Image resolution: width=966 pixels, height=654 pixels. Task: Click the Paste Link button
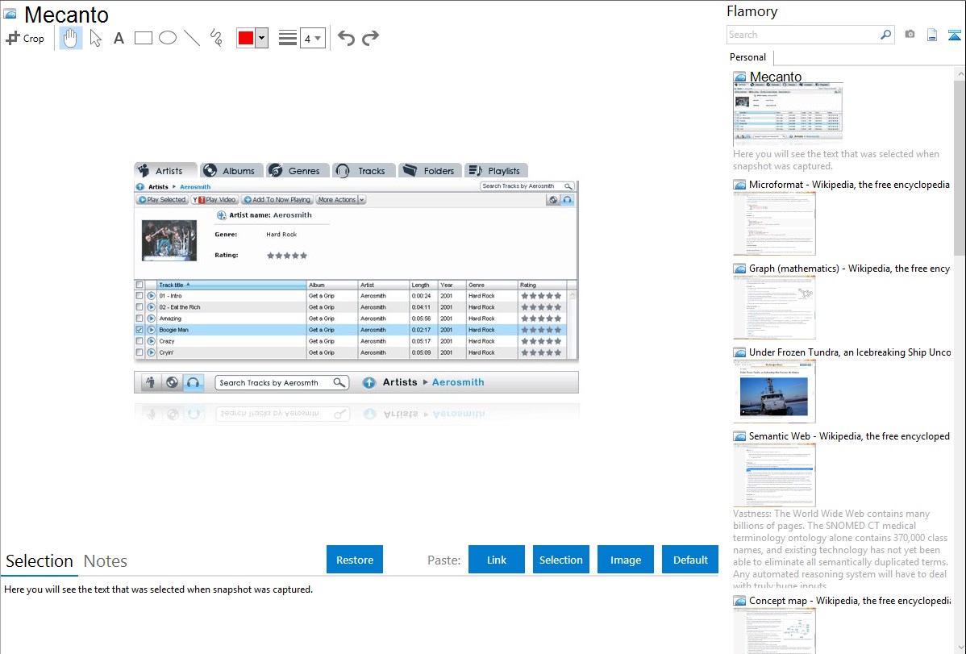[x=497, y=560]
